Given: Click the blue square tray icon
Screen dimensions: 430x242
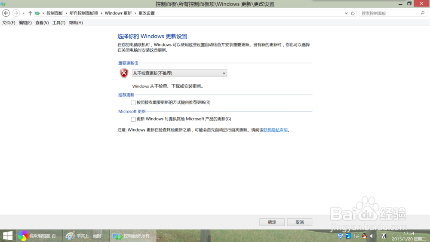Looking at the screenshot, I should pyautogui.click(x=348, y=236).
